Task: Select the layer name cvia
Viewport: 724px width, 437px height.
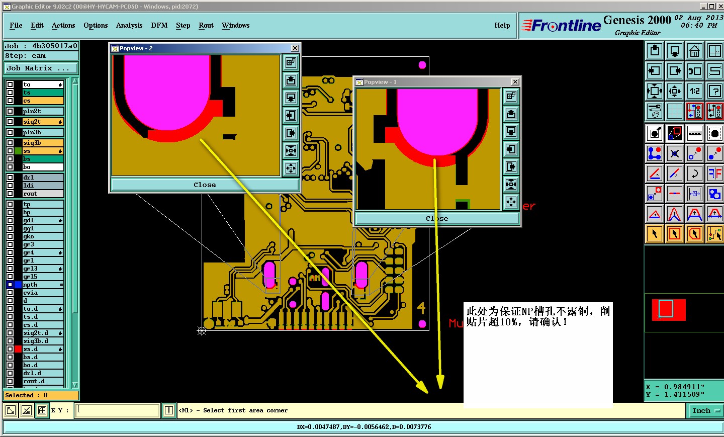Action: (43, 293)
